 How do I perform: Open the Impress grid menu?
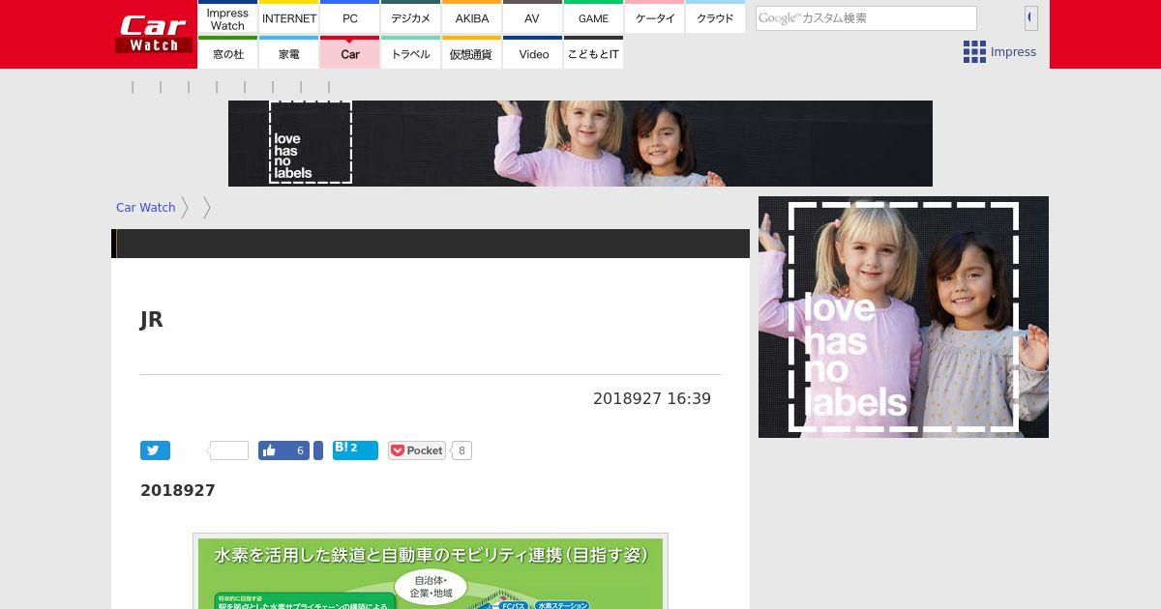click(x=999, y=52)
